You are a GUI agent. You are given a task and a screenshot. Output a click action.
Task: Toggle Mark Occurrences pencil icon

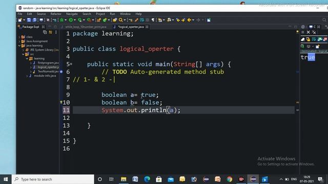click(136, 20)
